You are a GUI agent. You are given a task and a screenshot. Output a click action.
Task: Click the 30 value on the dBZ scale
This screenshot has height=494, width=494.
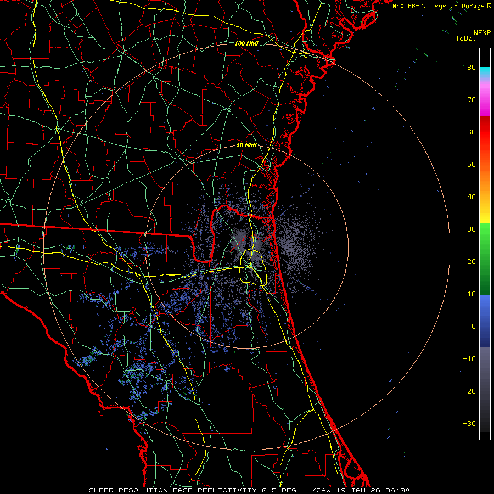click(x=471, y=229)
